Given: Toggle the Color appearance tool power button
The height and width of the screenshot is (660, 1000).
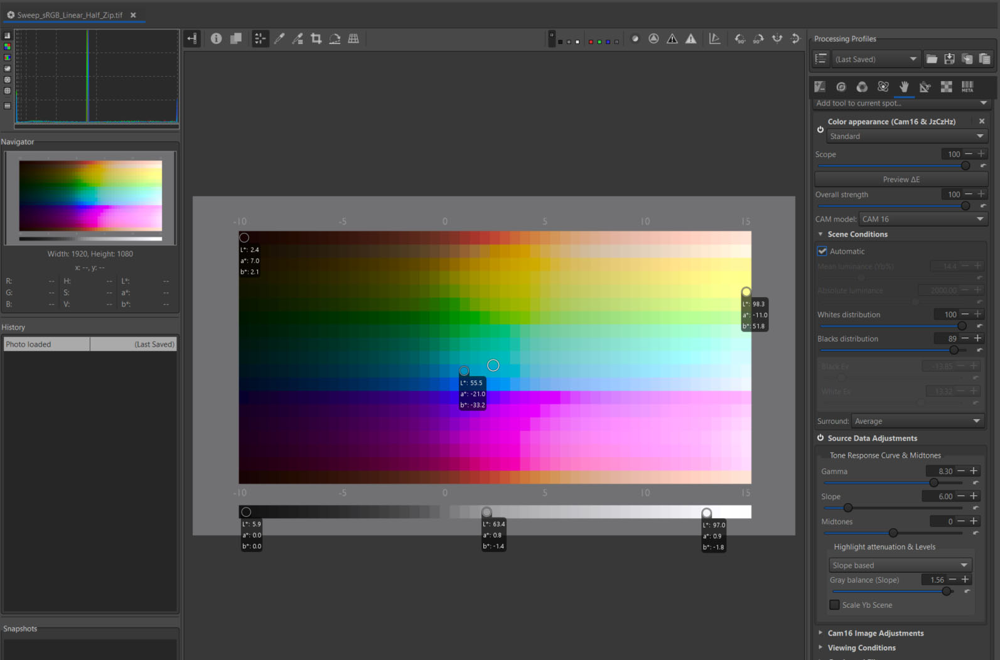Looking at the screenshot, I should pyautogui.click(x=820, y=129).
